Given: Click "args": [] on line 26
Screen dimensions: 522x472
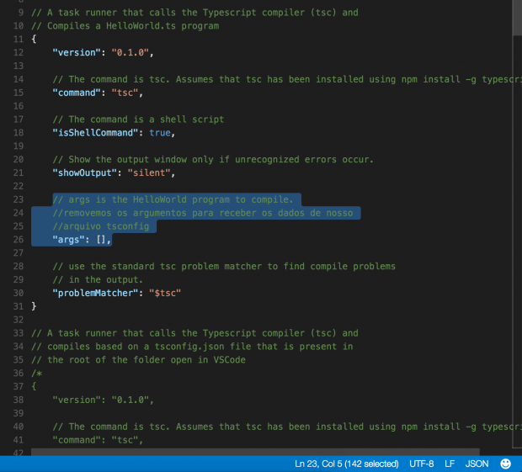Looking at the screenshot, I should coord(82,240).
